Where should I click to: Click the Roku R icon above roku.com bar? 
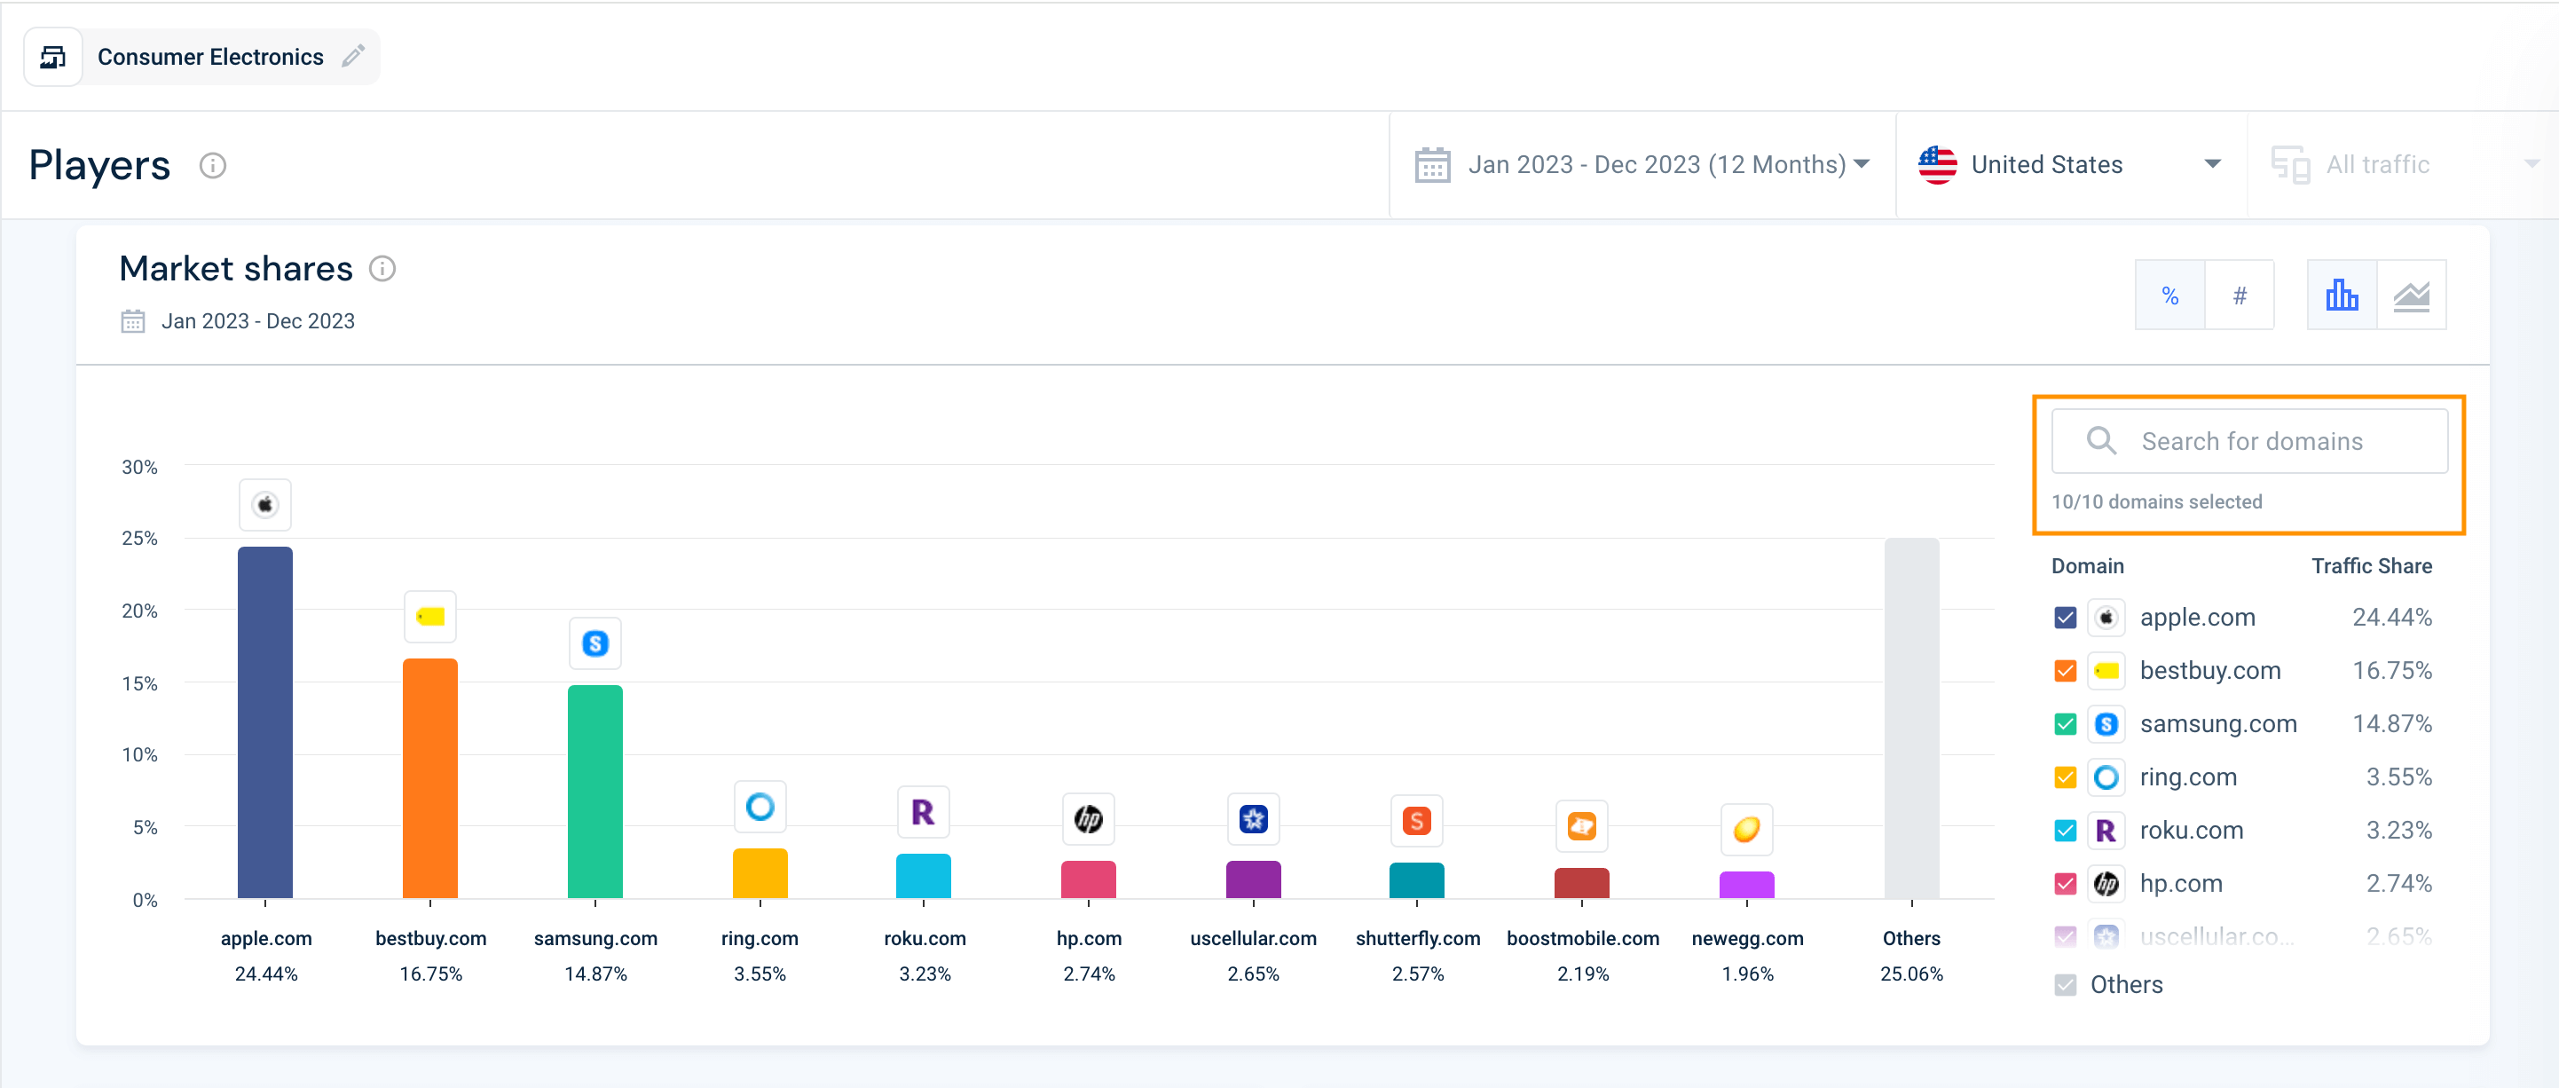(x=923, y=812)
